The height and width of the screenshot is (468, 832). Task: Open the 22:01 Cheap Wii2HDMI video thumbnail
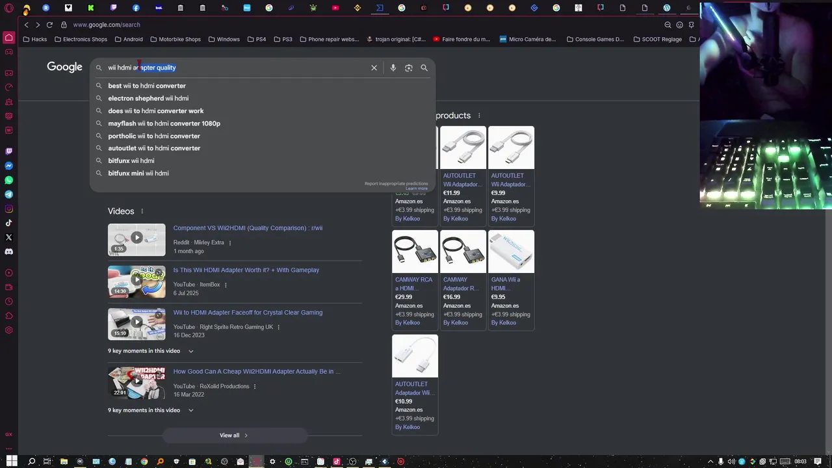(136, 382)
